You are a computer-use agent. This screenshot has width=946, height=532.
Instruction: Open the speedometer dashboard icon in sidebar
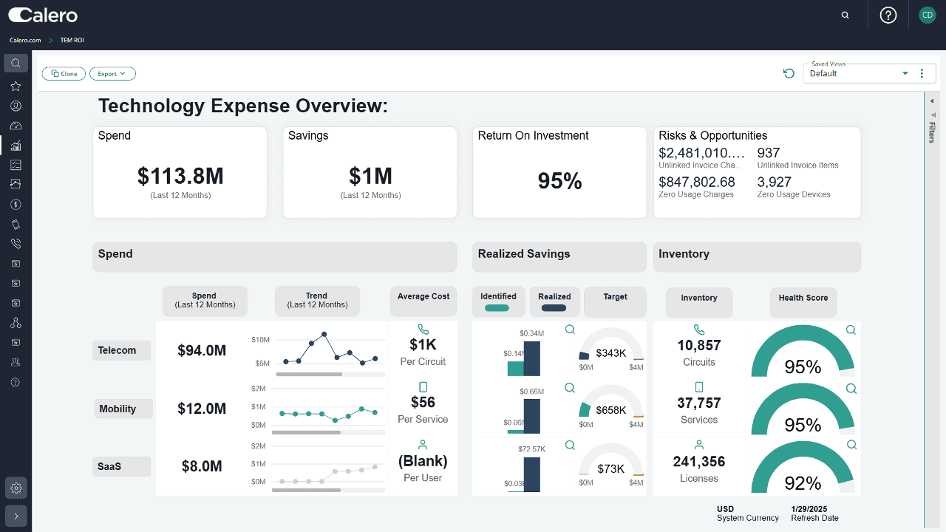[x=16, y=126]
